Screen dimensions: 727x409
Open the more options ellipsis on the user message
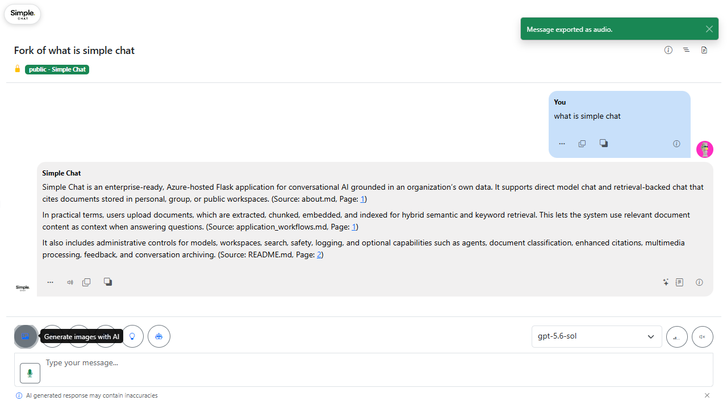[x=562, y=144]
